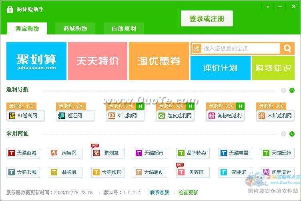
Task: Open 淘宝清仓 shortcut
Action: [x=278, y=172]
